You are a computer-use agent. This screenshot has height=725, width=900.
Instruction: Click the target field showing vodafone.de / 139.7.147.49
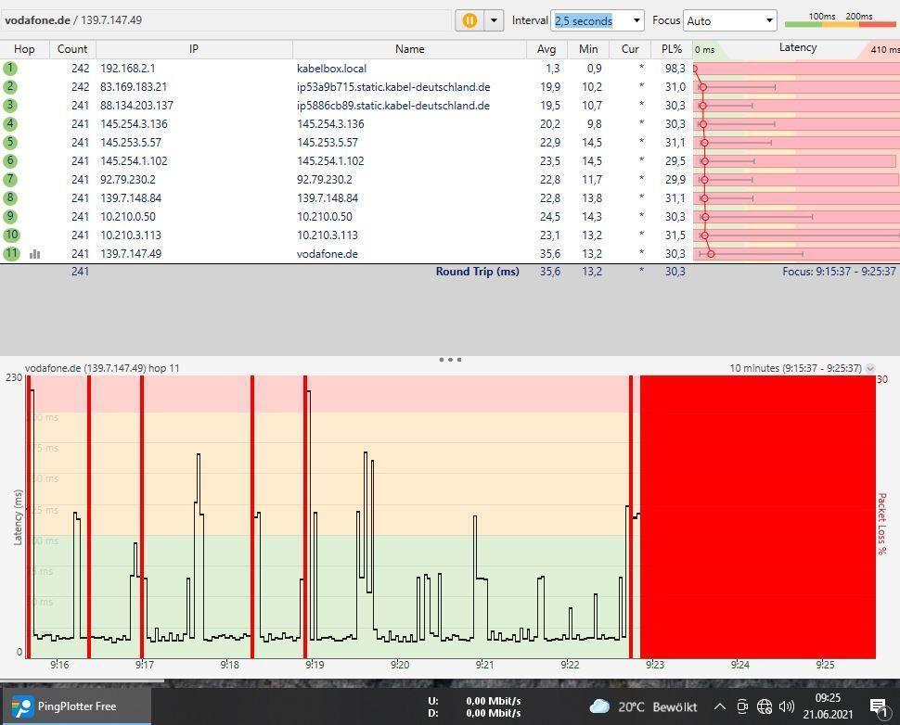coord(226,20)
